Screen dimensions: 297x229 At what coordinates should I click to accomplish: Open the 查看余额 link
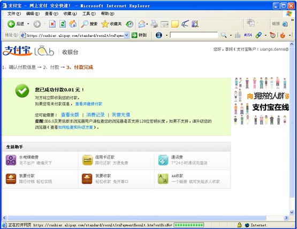point(70,115)
